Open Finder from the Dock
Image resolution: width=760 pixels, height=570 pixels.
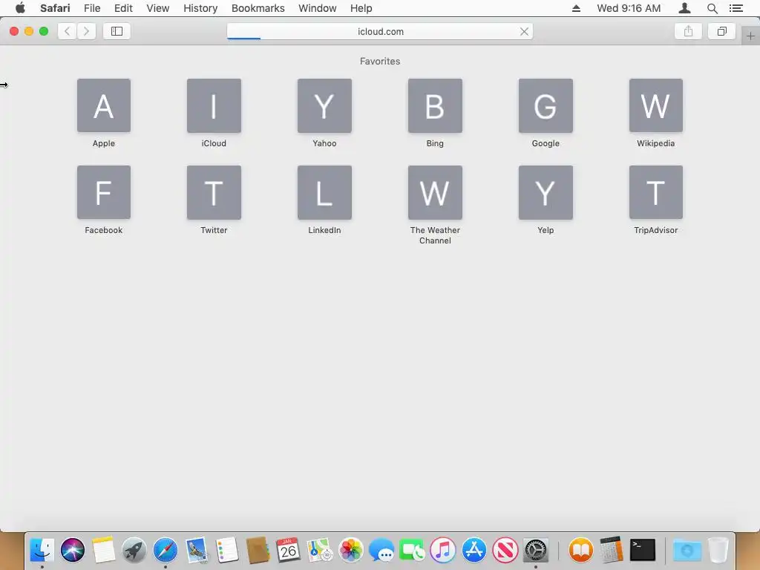tap(42, 550)
